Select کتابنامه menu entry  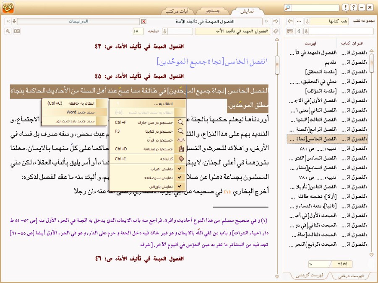148,159
